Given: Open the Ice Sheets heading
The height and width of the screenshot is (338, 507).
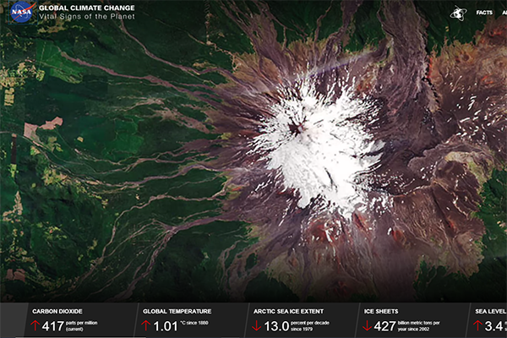Looking at the screenshot, I should 380,311.
